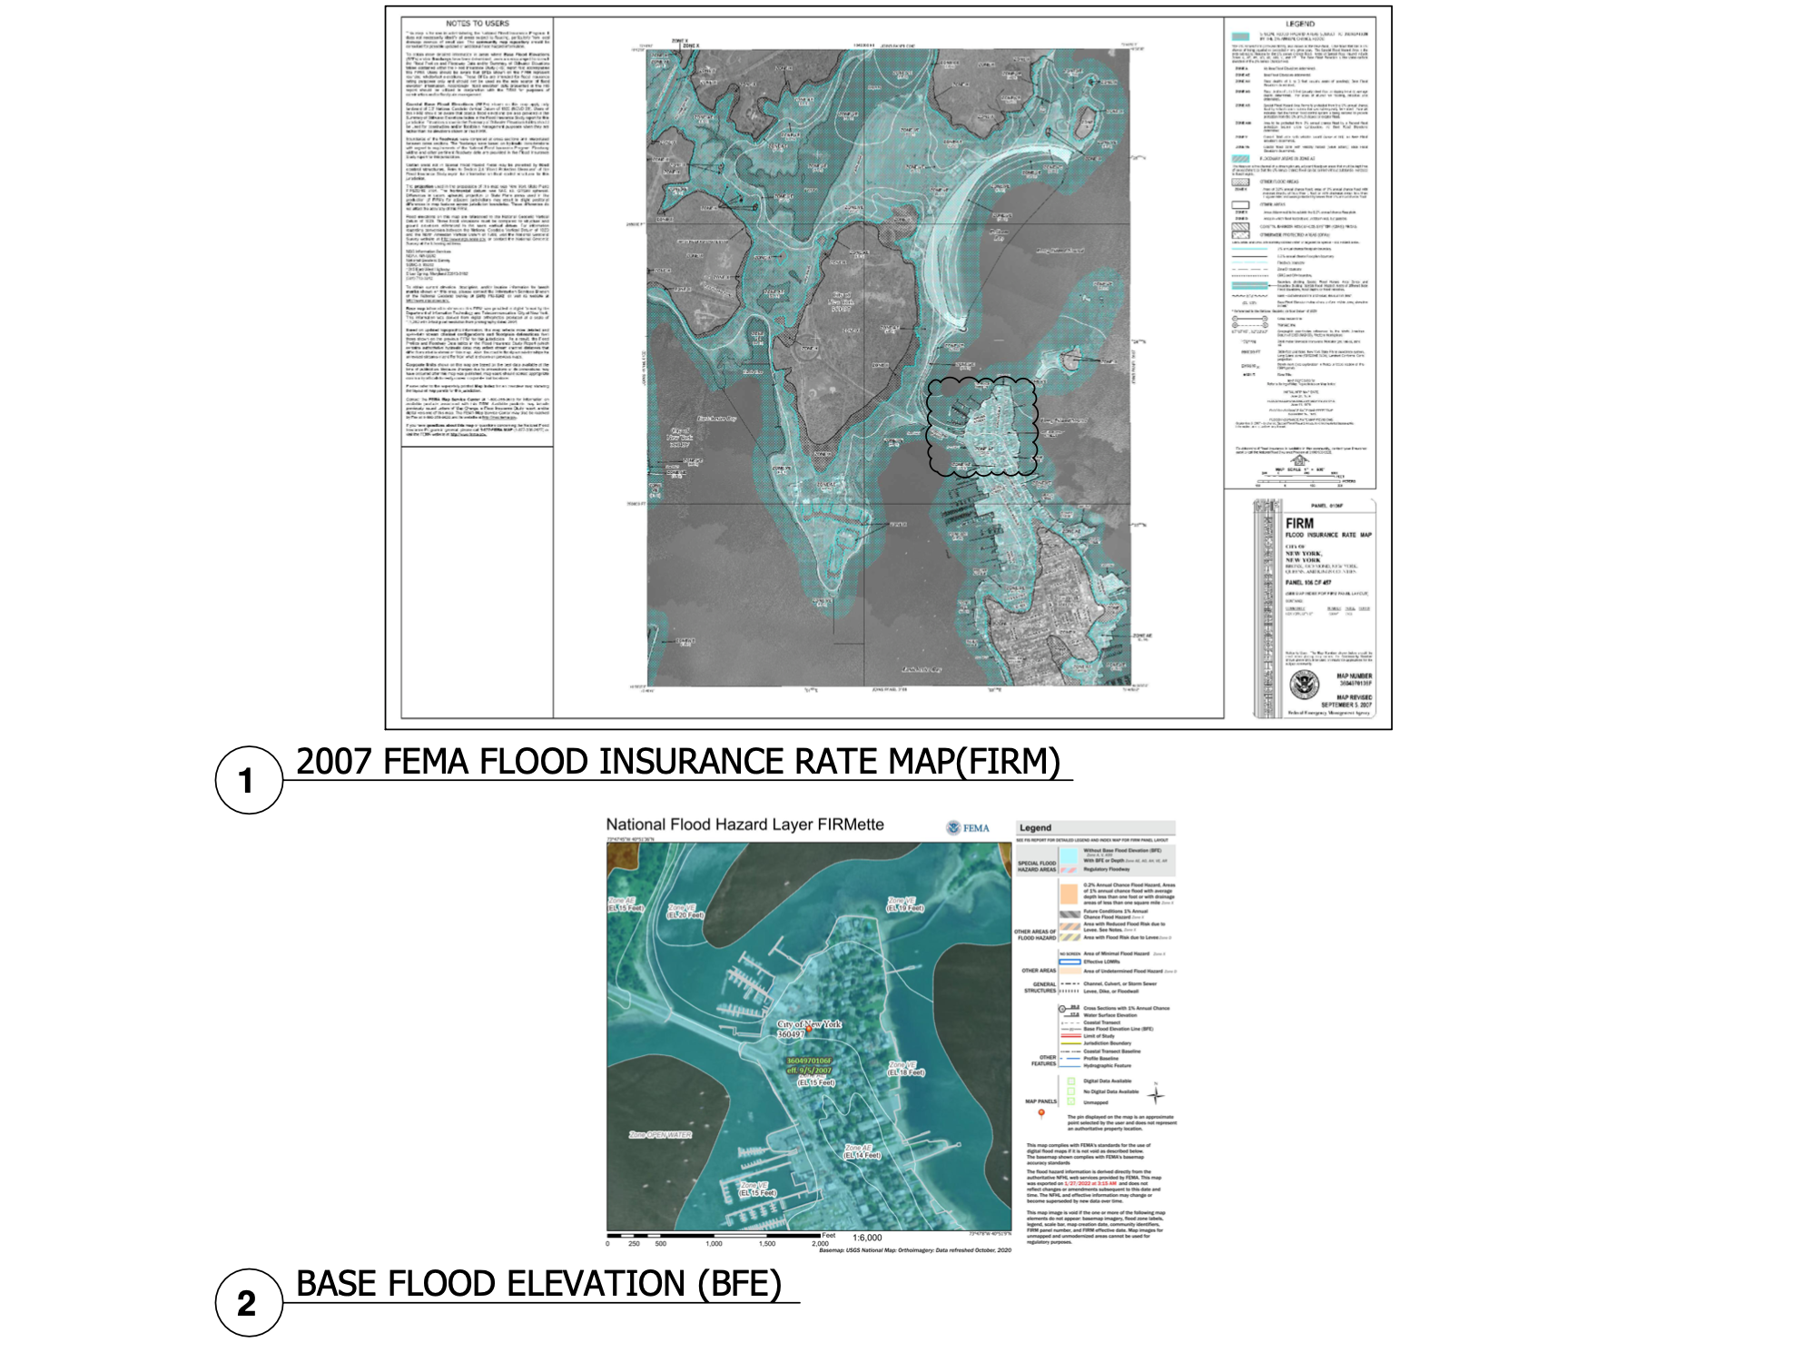Click the Base Flood Elevation (BFE) title
Viewport: 1814px width, 1362px height.
pos(539,1284)
